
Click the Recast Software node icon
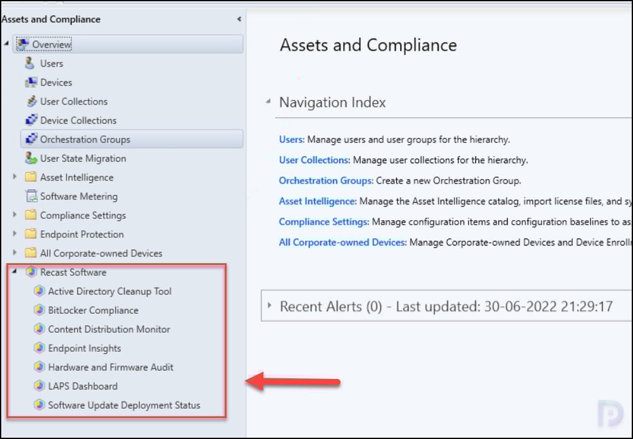(31, 272)
